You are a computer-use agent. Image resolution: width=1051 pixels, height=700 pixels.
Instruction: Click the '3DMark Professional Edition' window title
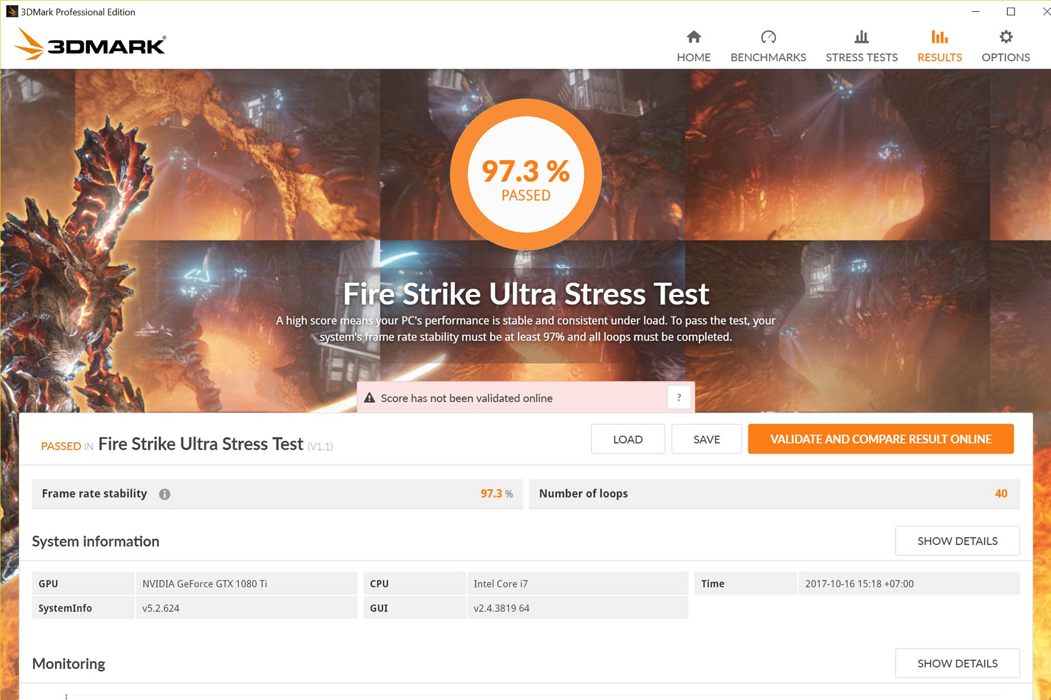click(78, 12)
